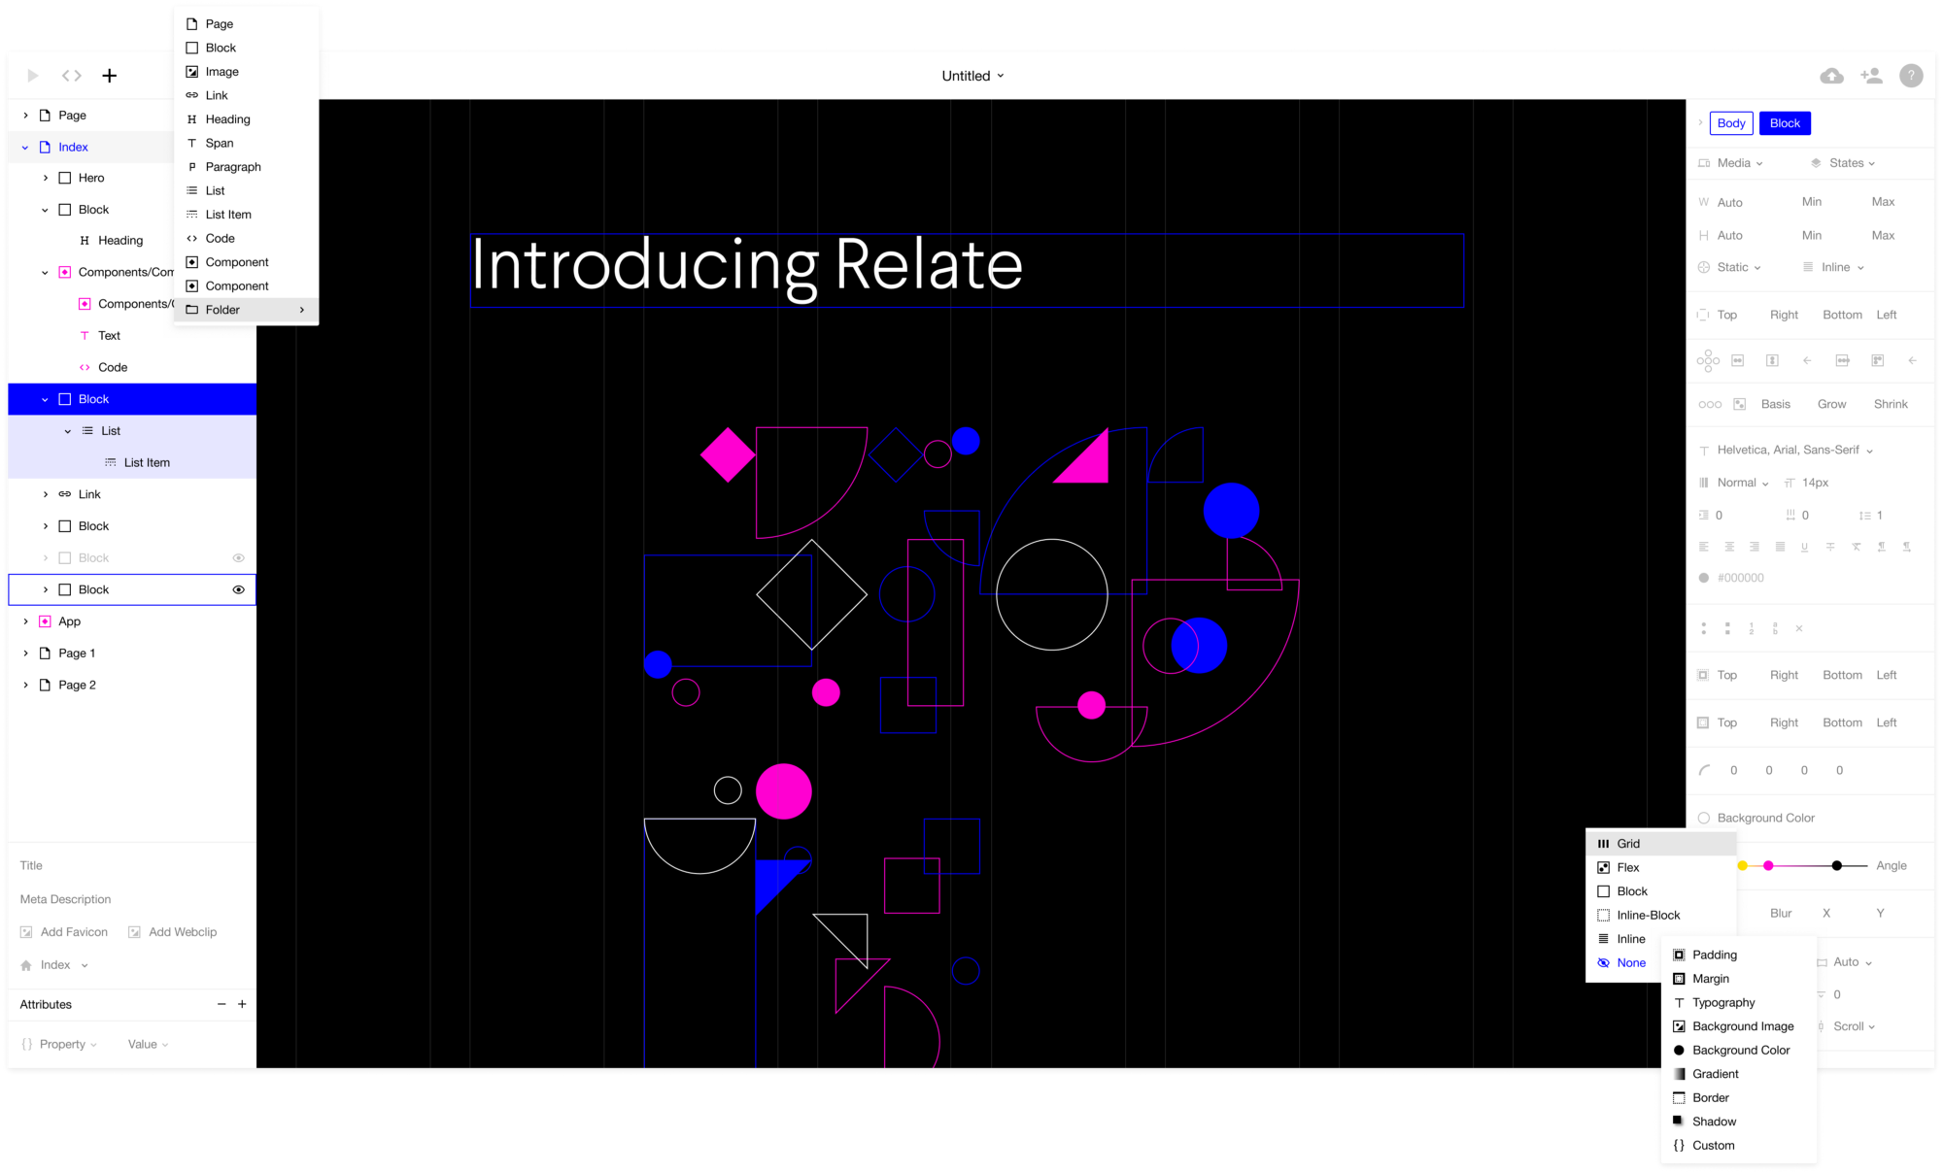Click the center text alignment icon
Image resolution: width=1943 pixels, height=1173 pixels.
pos(1729,547)
